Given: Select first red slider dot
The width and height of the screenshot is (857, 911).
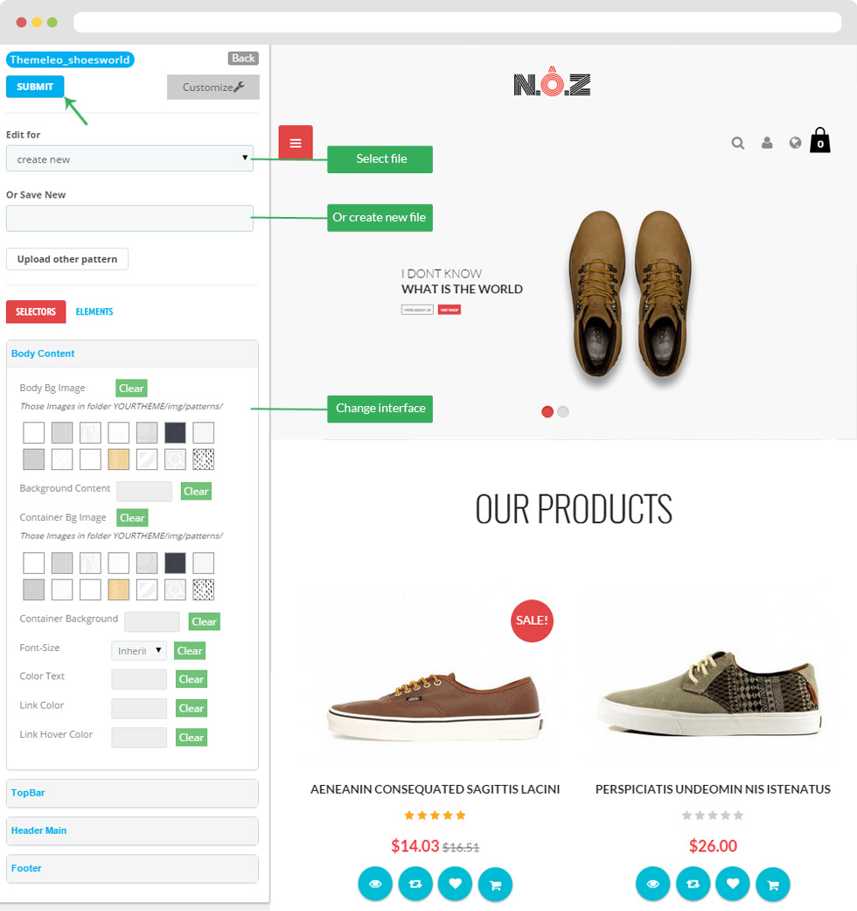Looking at the screenshot, I should pos(547,411).
